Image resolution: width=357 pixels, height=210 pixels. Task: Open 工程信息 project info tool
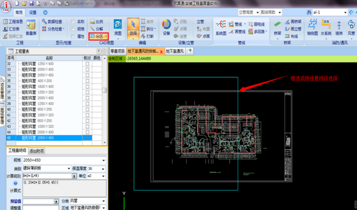click(13, 22)
